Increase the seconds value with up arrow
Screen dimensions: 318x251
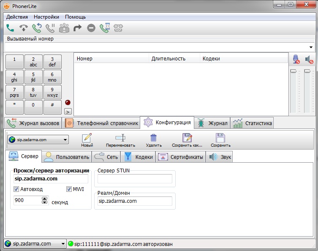[x=45, y=199]
